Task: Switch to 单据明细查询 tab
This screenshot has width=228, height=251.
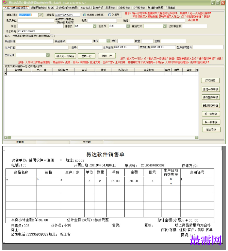Action: click(38, 8)
